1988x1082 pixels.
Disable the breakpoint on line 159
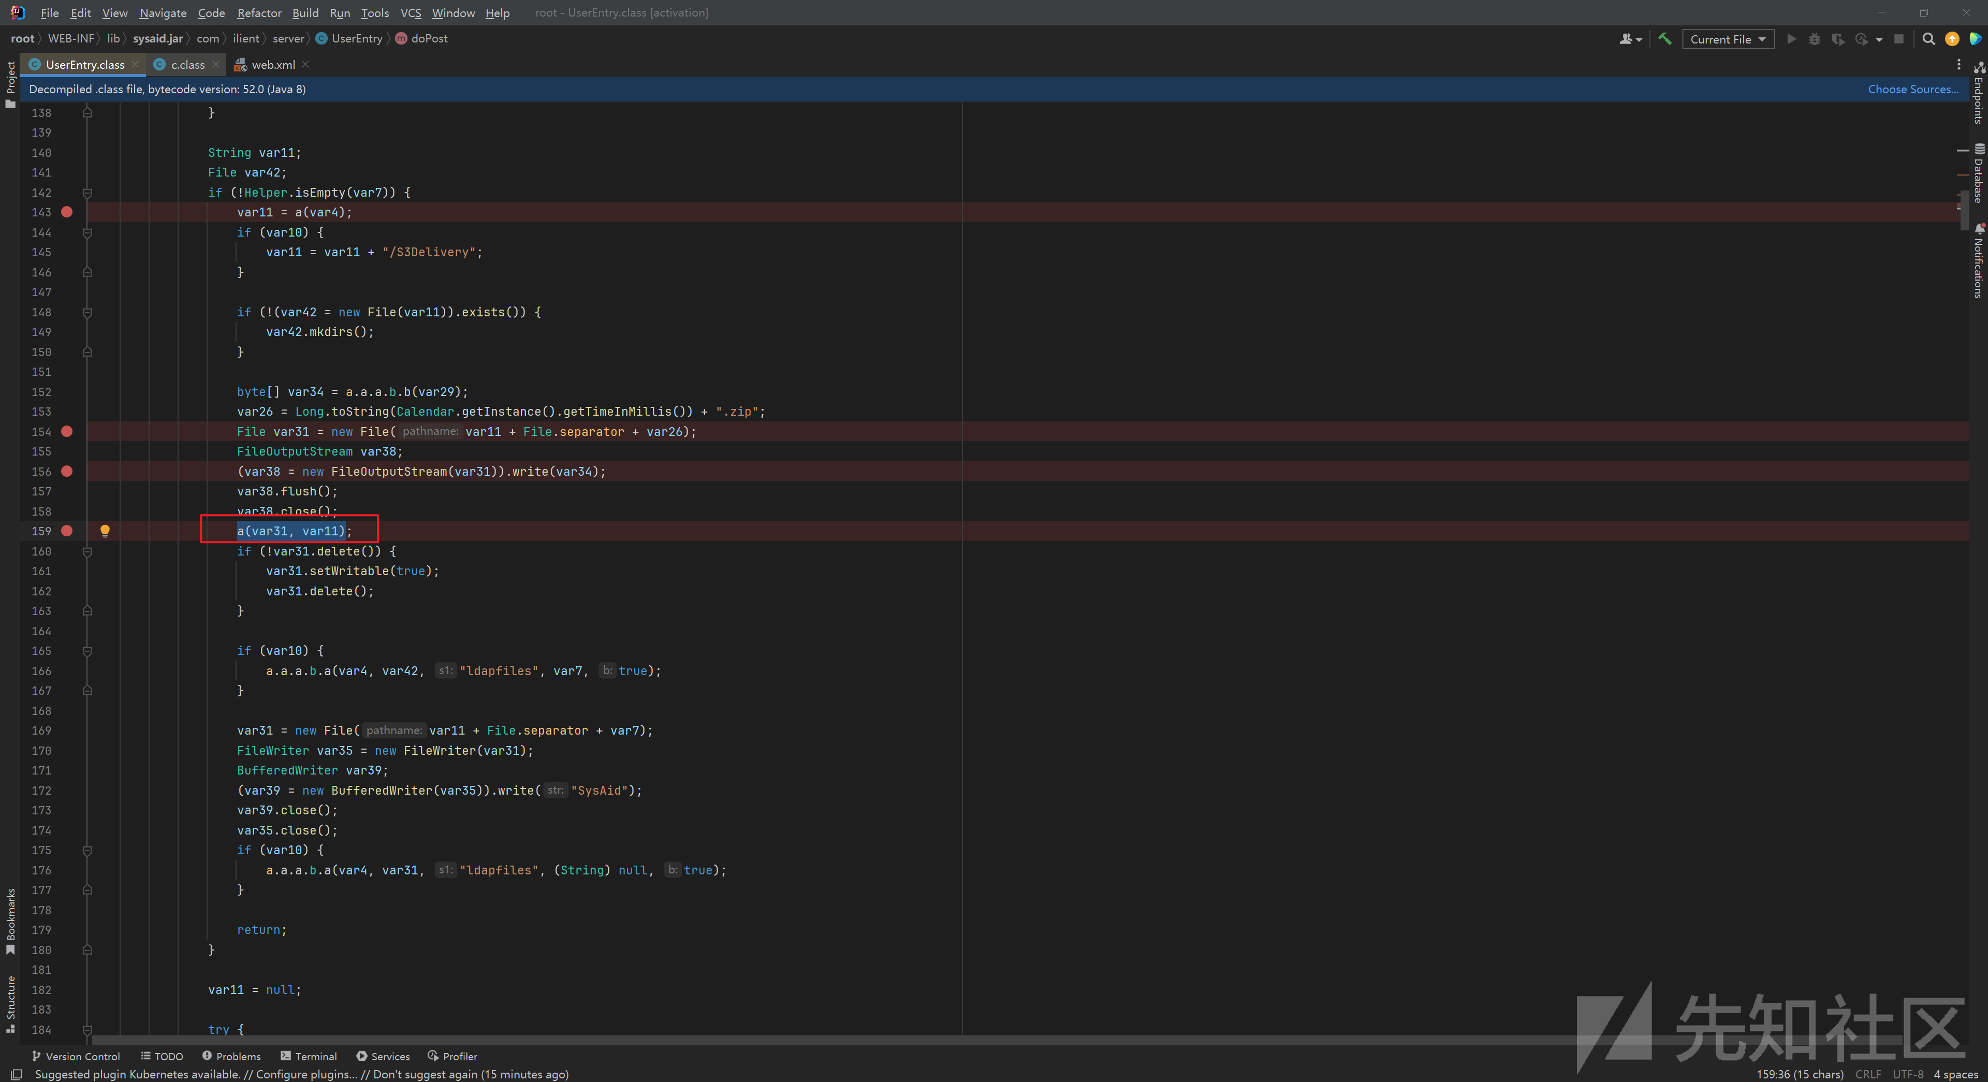pyautogui.click(x=67, y=531)
